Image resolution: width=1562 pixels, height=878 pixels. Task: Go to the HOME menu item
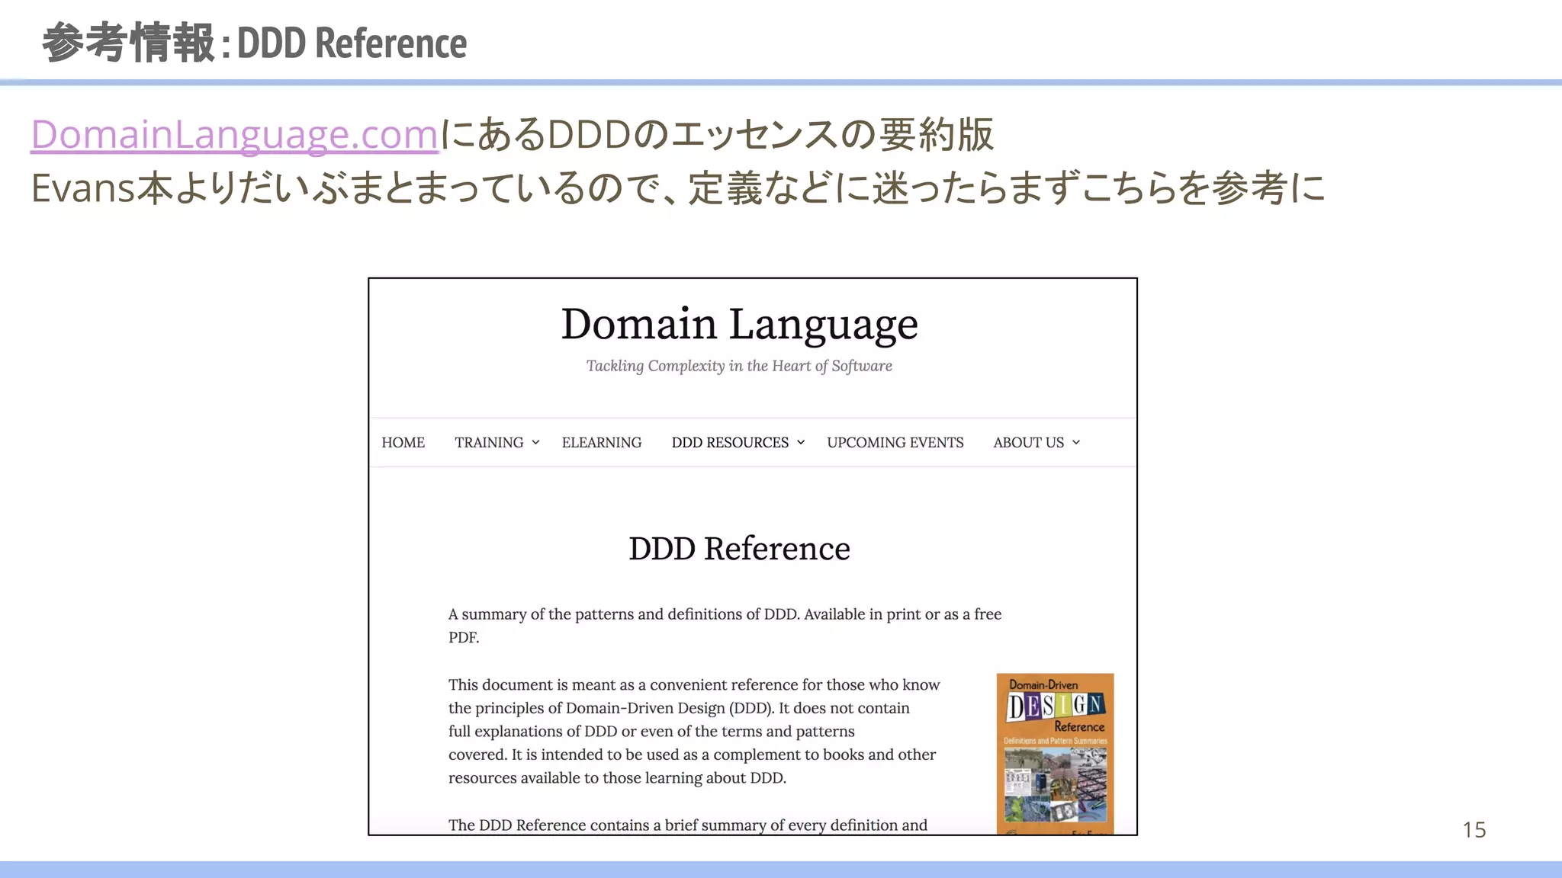[x=403, y=443]
